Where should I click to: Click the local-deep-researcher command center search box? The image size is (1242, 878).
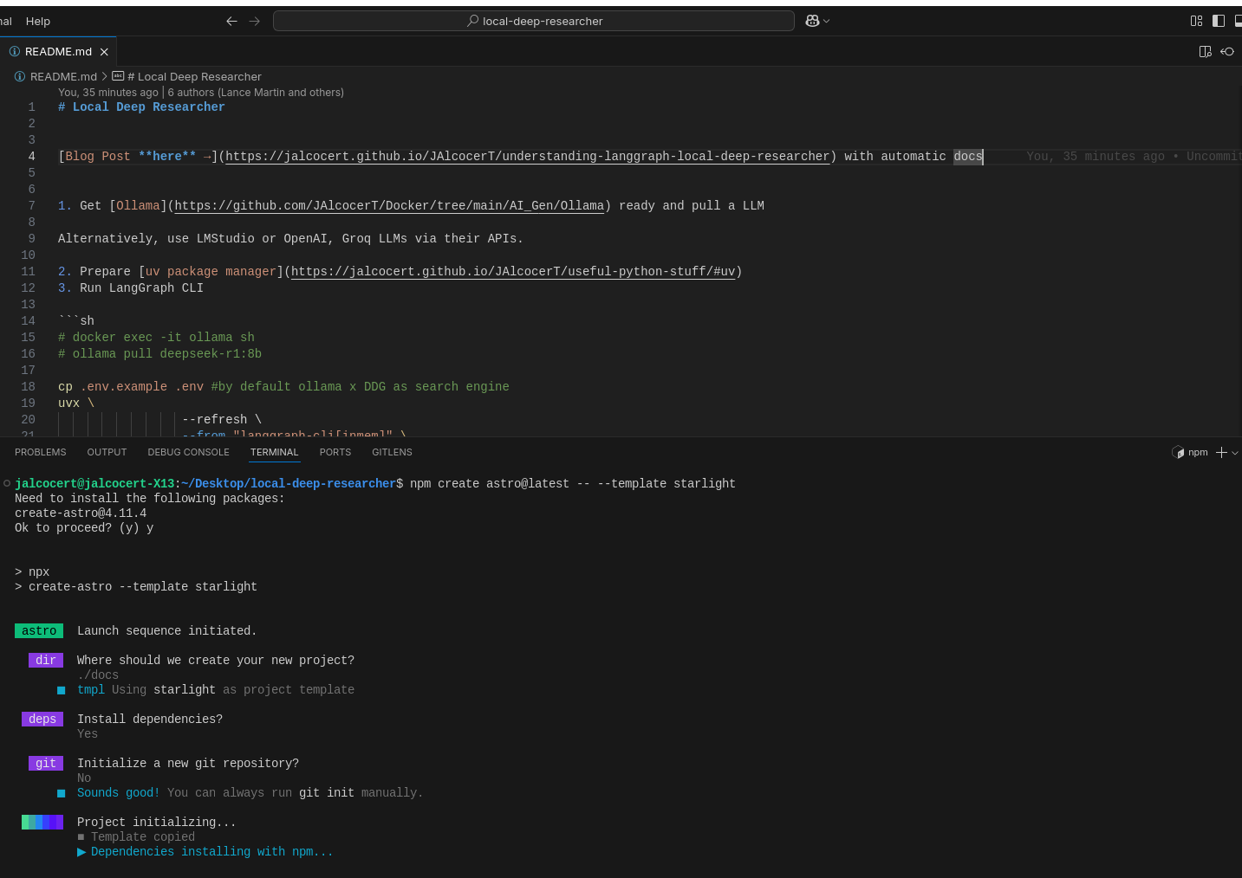point(534,21)
